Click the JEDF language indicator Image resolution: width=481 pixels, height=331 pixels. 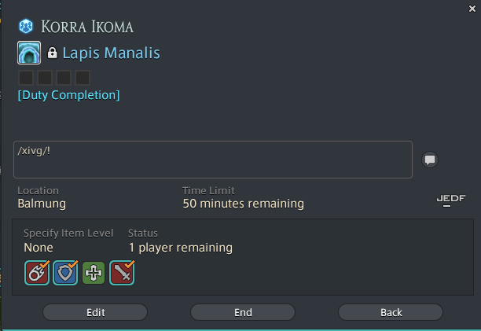tap(450, 198)
